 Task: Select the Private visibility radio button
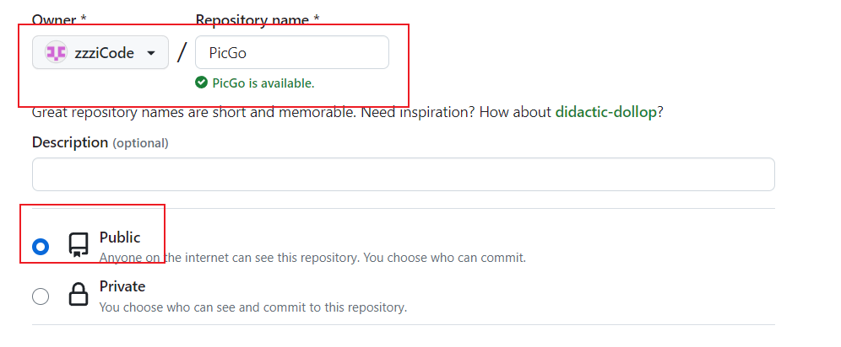tap(41, 296)
